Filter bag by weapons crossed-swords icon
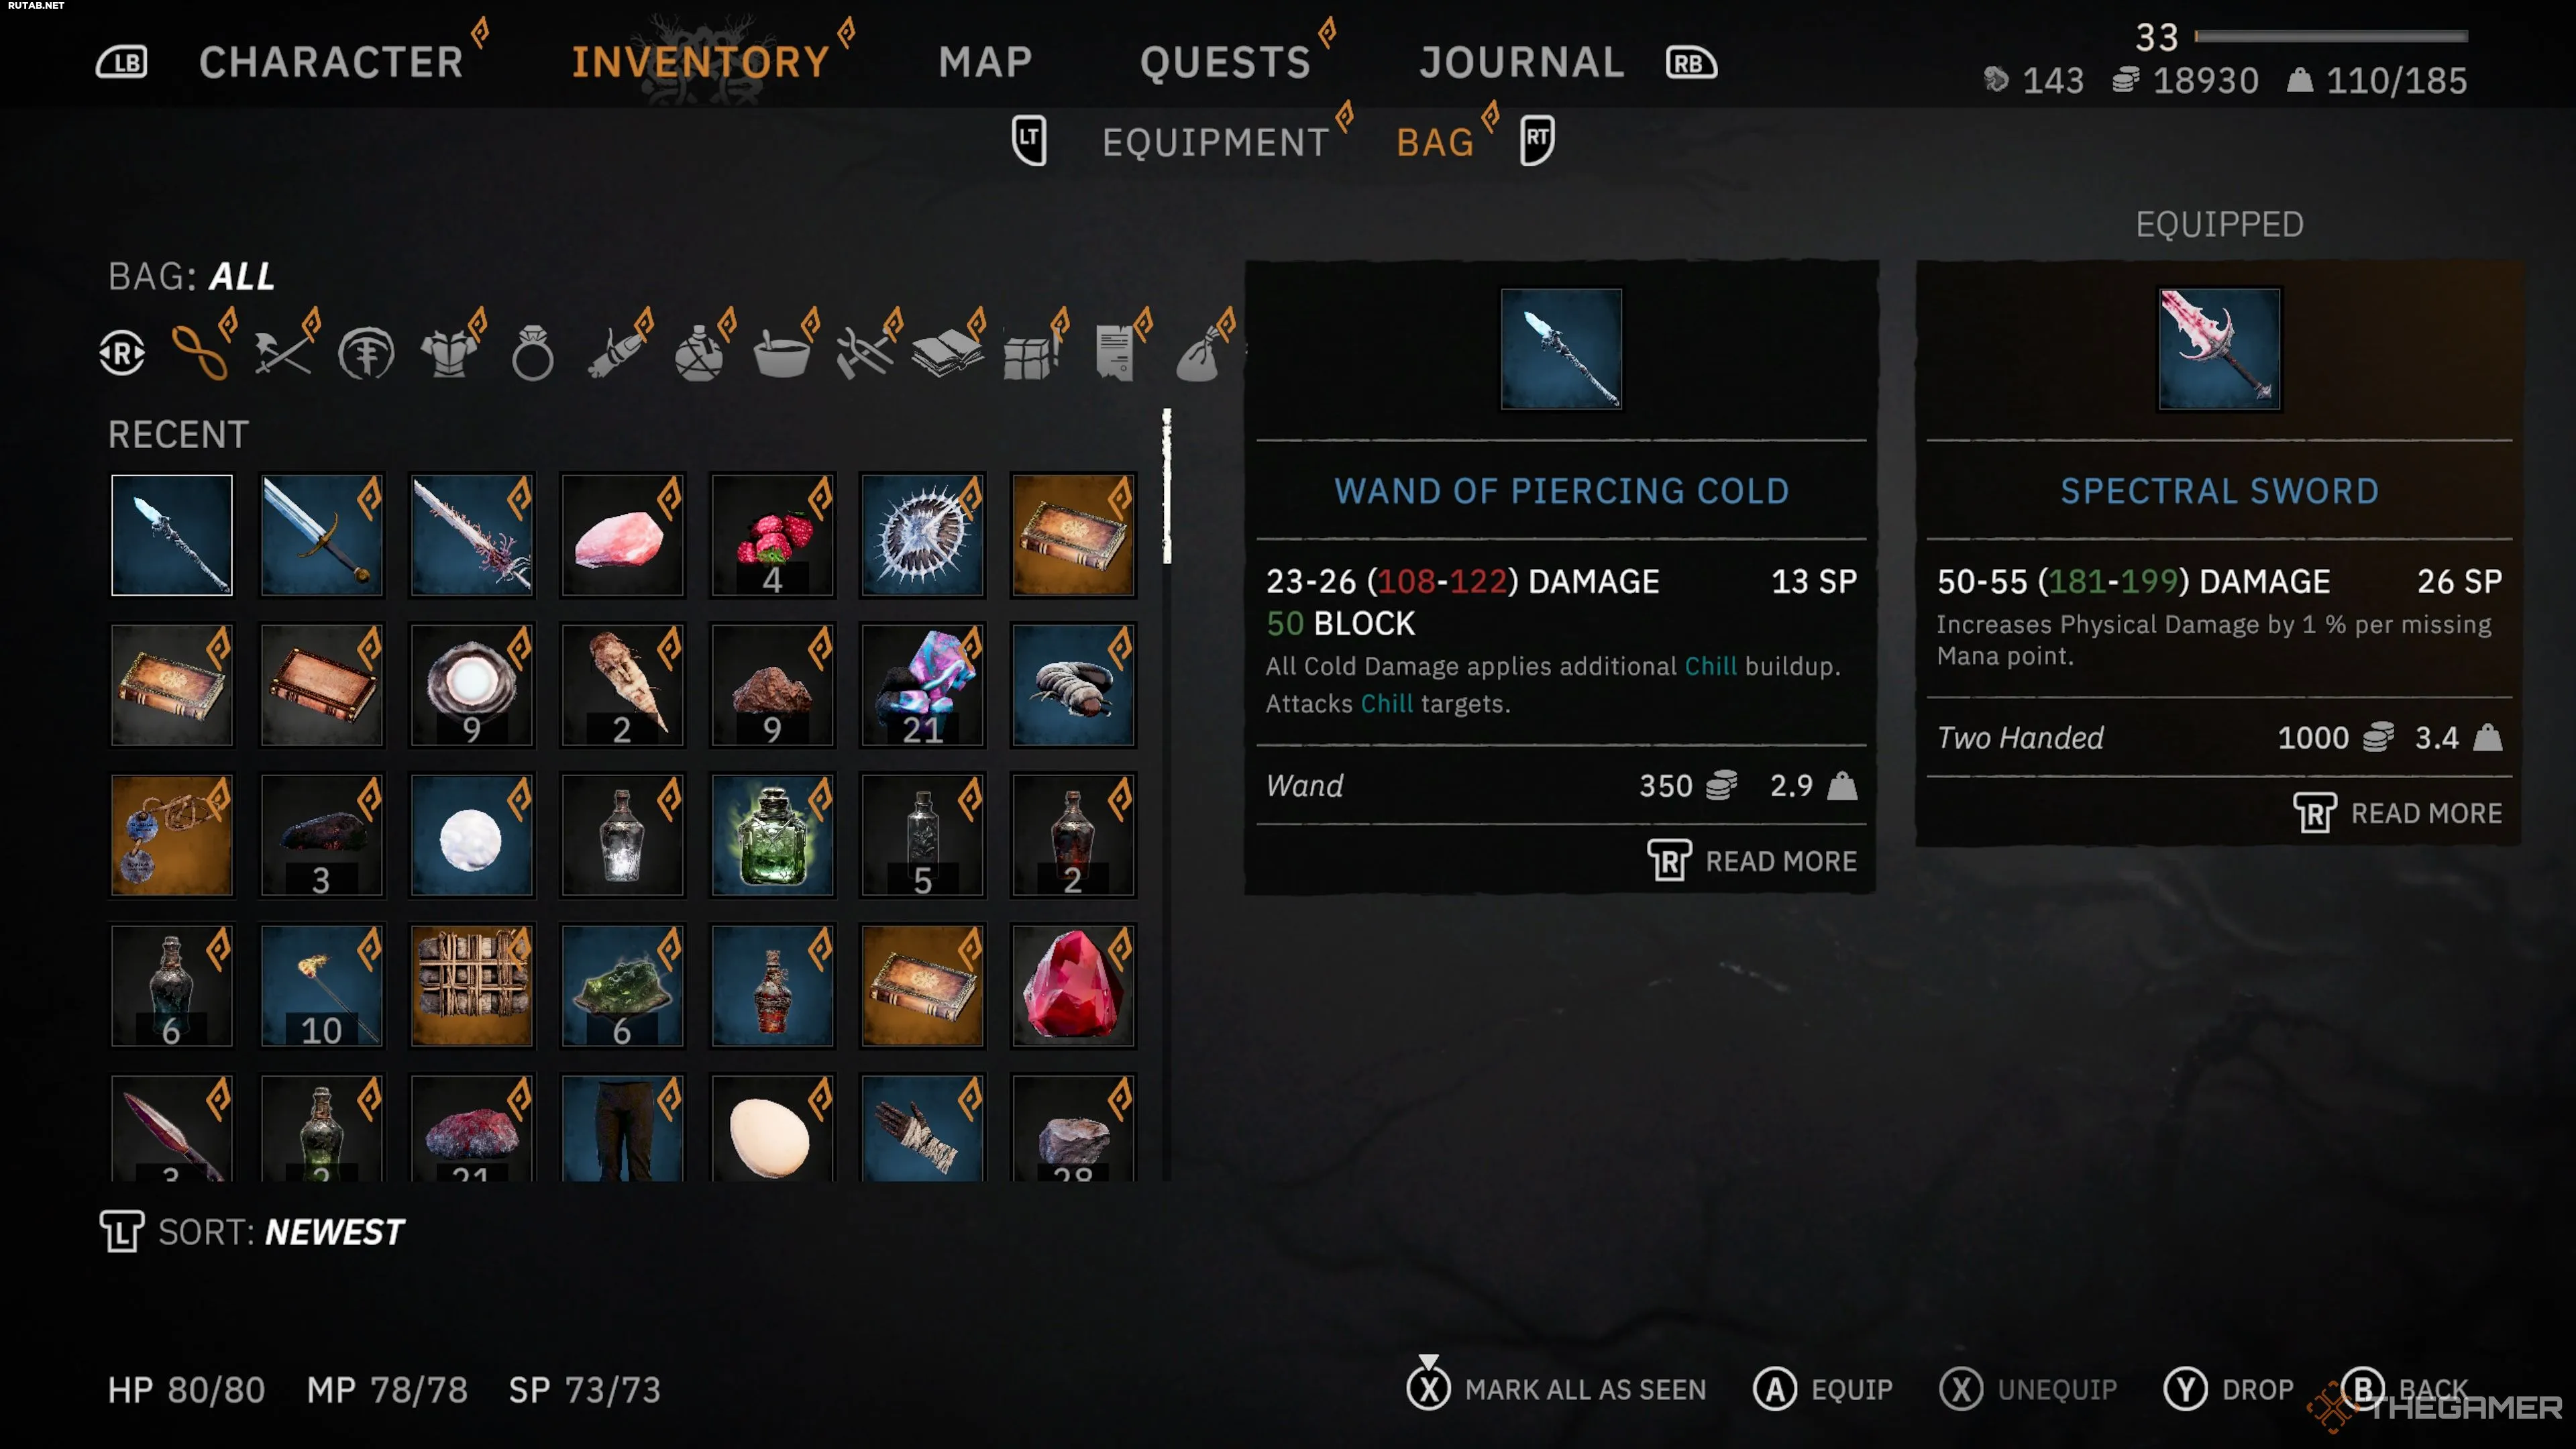This screenshot has height=1449, width=2576. (283, 352)
